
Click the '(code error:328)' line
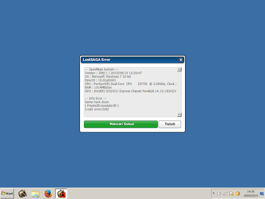point(96,109)
